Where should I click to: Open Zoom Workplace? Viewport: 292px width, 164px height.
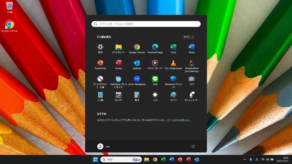pos(137,79)
